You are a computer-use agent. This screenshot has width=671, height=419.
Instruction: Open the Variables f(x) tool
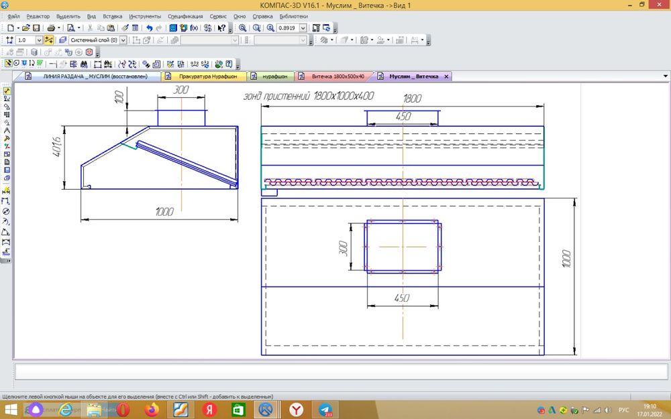click(195, 28)
